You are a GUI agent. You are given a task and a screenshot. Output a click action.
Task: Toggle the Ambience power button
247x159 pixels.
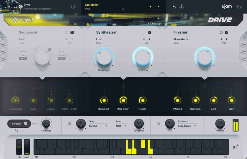(x=158, y=124)
